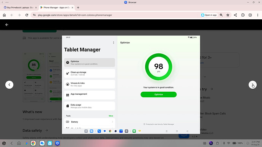The height and width of the screenshot is (147, 262).
Task: Click the Open in app button
Action: [209, 15]
